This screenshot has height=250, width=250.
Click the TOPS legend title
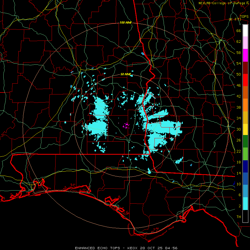(x=244, y=17)
